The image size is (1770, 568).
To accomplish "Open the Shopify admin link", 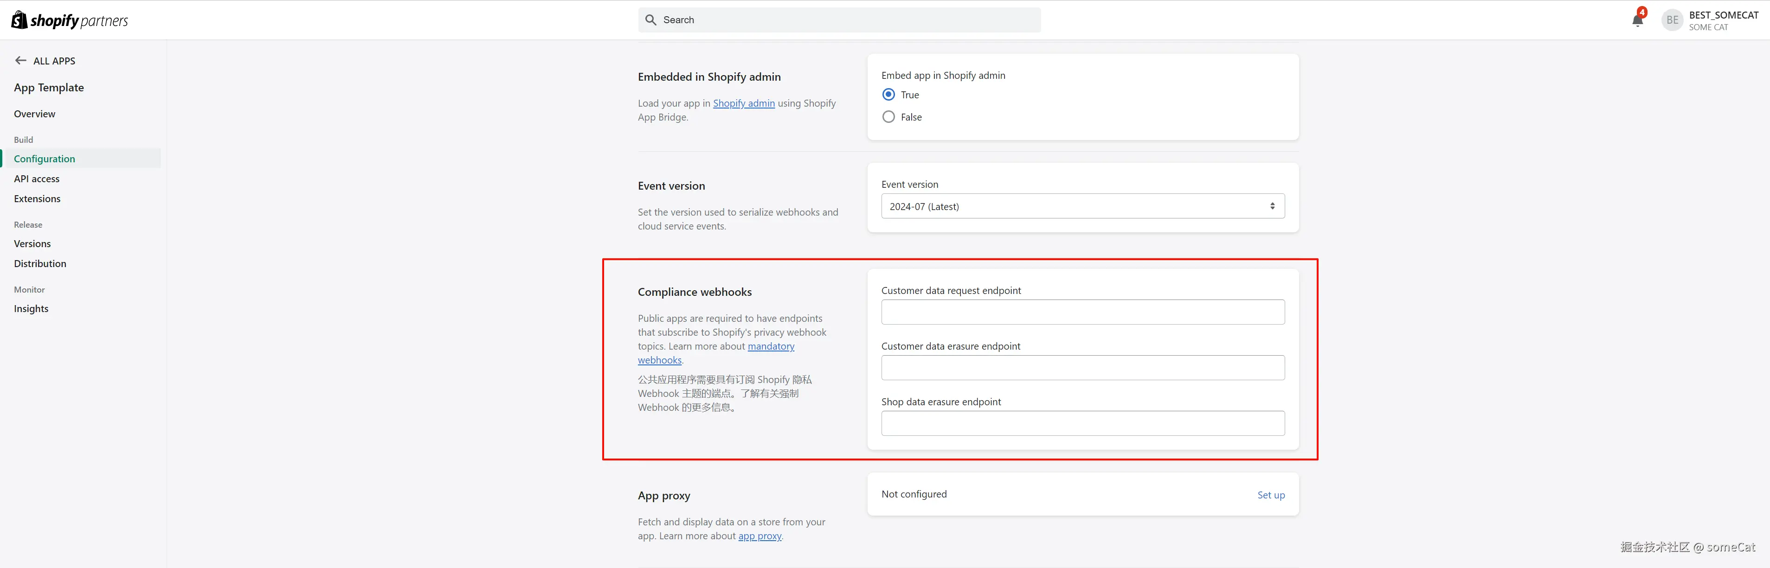I will click(743, 103).
